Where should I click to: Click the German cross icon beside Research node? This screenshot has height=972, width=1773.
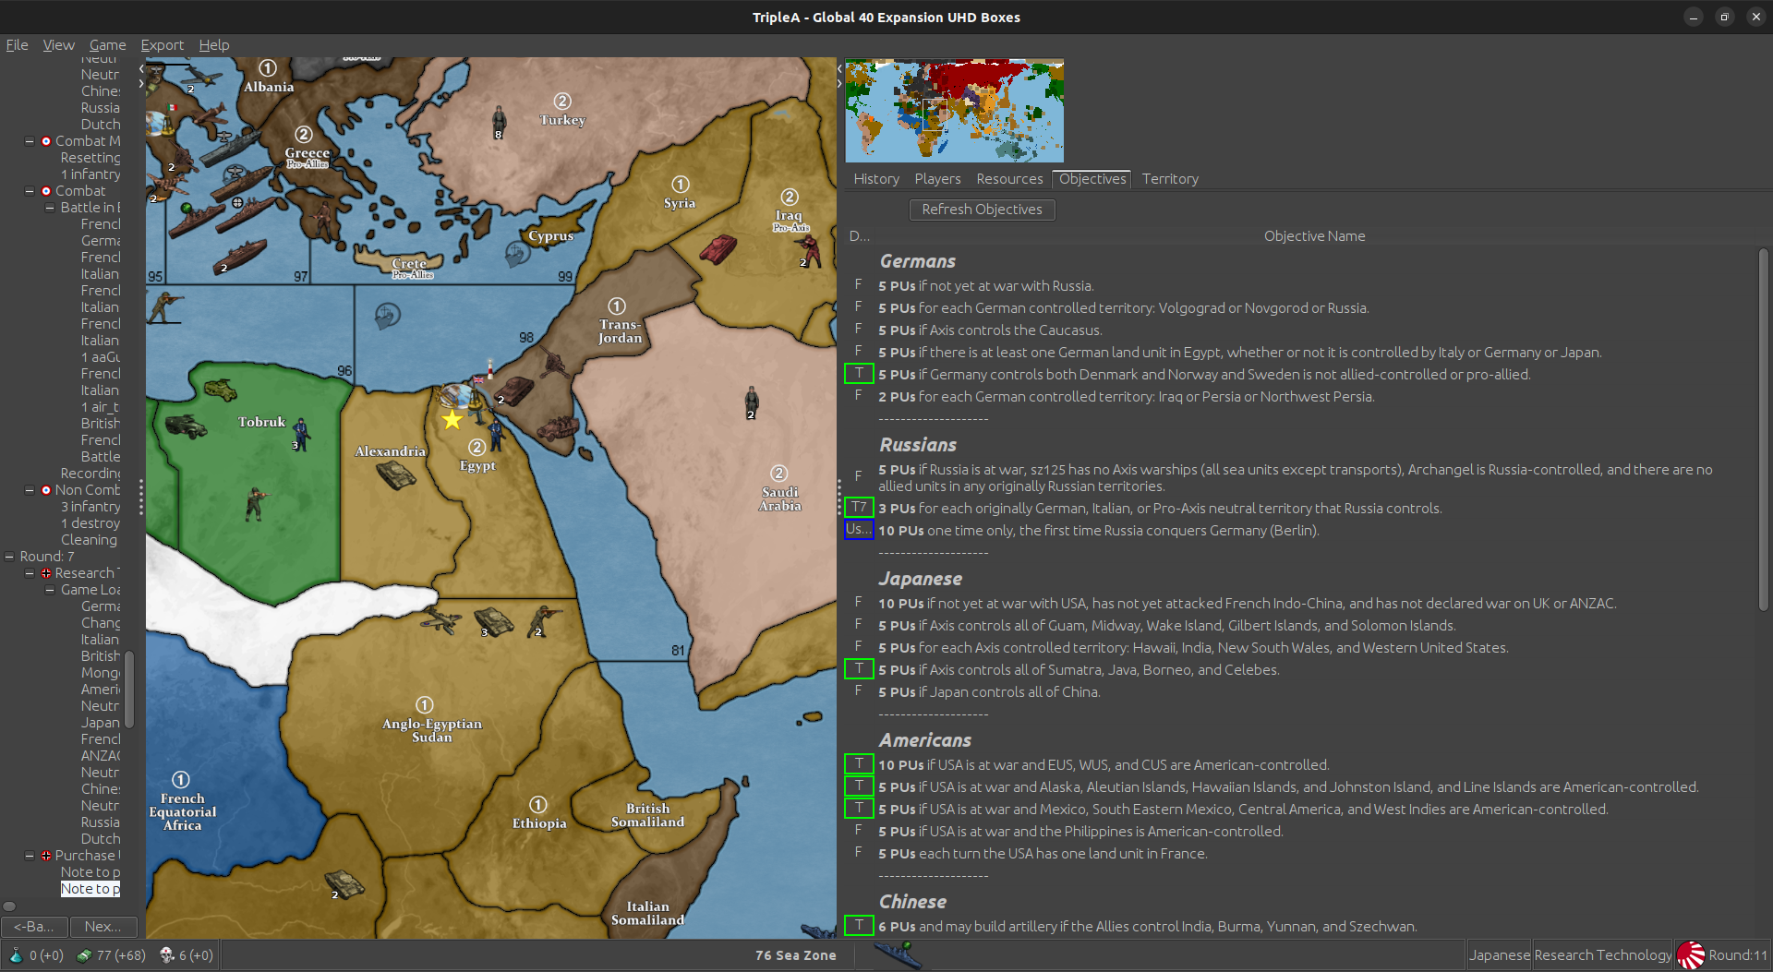[46, 573]
